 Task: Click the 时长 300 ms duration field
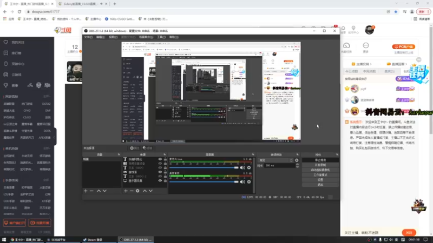click(279, 166)
